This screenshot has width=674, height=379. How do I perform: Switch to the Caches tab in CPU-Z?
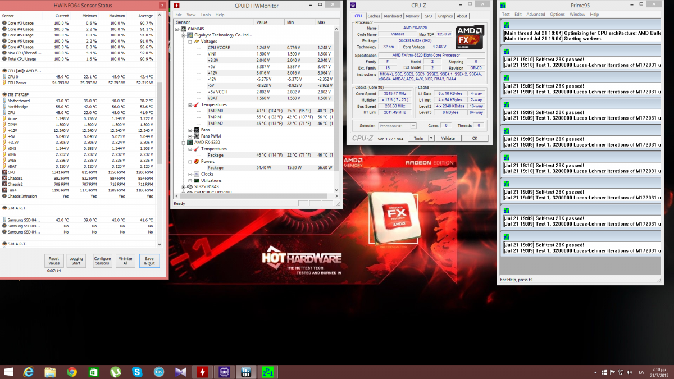pyautogui.click(x=374, y=16)
